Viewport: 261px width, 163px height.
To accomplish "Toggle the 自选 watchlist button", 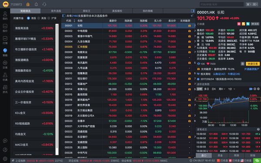I will (x=255, y=24).
